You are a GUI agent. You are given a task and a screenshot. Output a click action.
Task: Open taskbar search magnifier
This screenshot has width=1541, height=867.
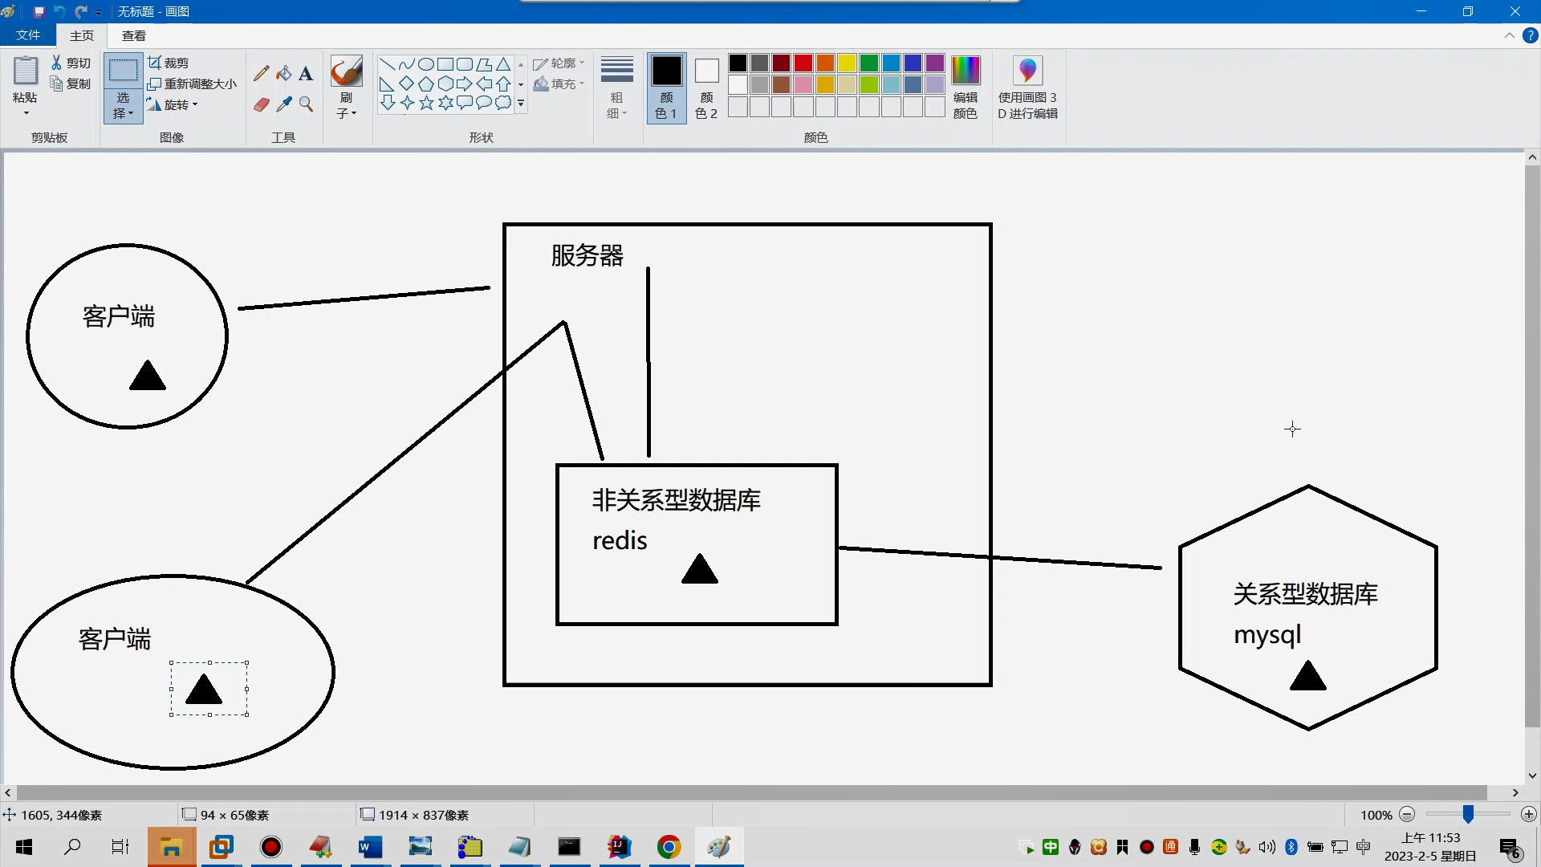pyautogui.click(x=72, y=847)
